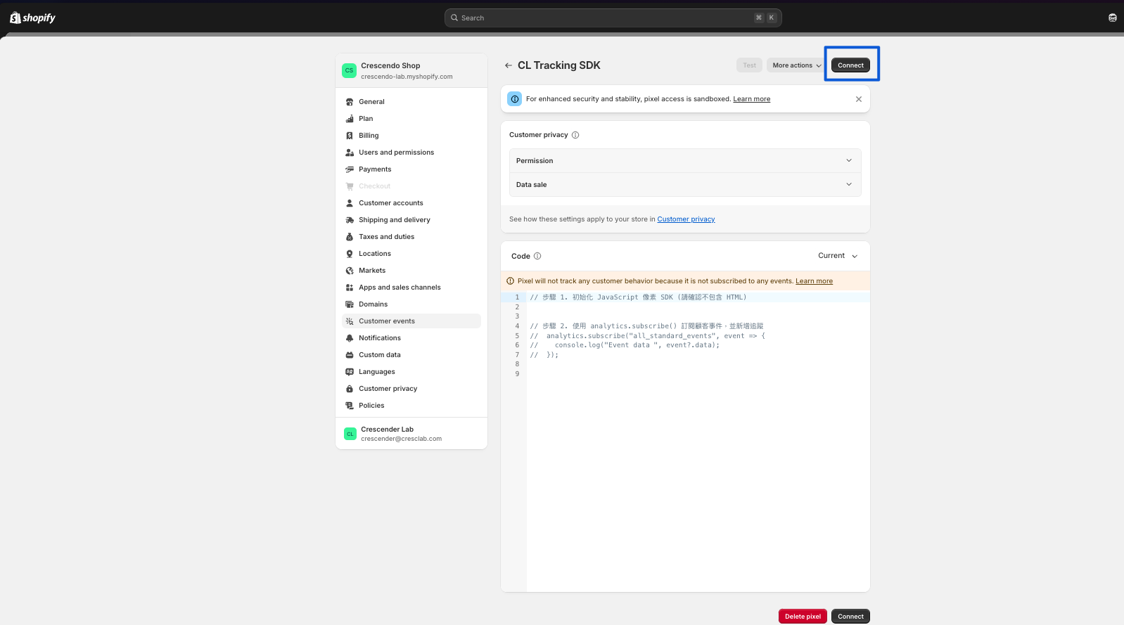Go to Shipping and delivery settings
The height and width of the screenshot is (625, 1124).
tap(394, 220)
